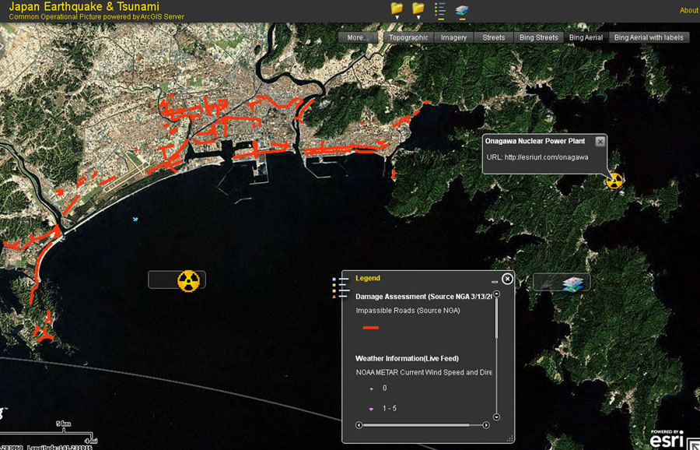Image resolution: width=700 pixels, height=450 pixels.
Task: Click the Legend panel list icon
Action: 341,287
